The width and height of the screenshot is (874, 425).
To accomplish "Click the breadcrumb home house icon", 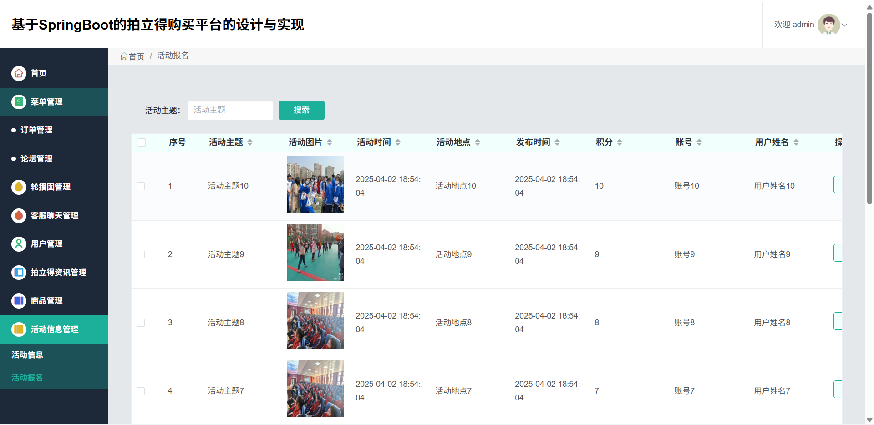I will coord(124,56).
